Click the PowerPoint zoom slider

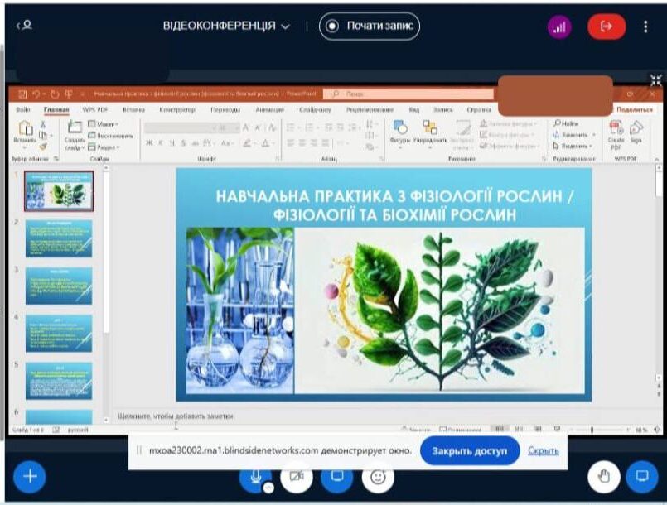591,430
